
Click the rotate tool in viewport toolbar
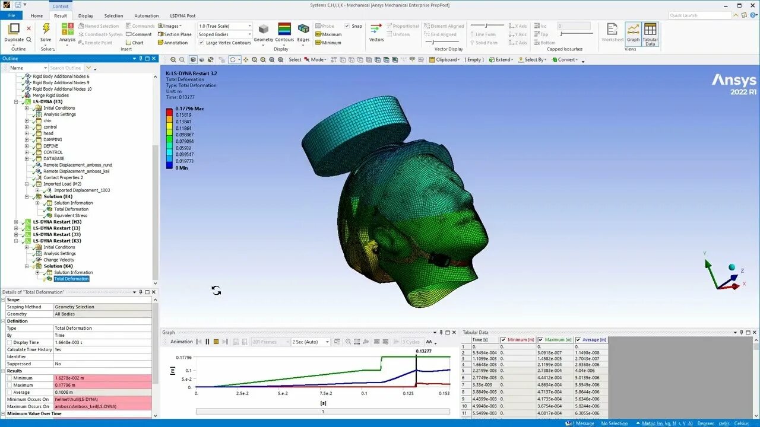(x=233, y=60)
